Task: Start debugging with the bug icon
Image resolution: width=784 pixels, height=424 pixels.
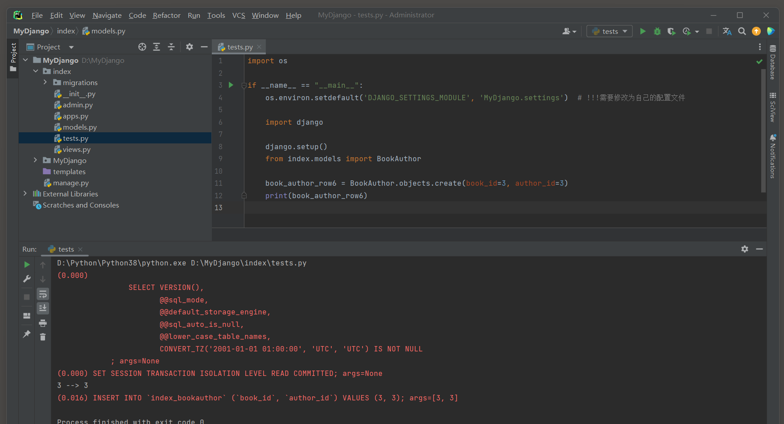Action: coord(657,31)
